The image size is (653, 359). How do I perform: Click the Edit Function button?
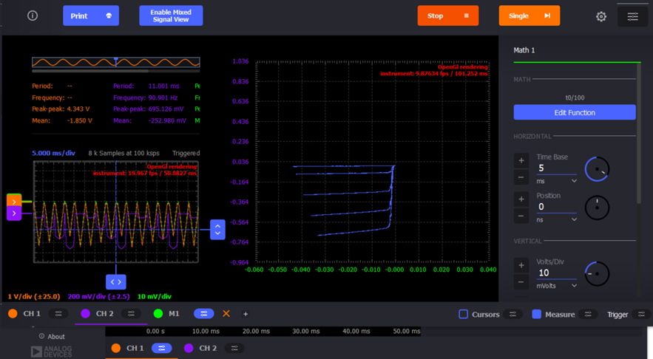(x=575, y=112)
